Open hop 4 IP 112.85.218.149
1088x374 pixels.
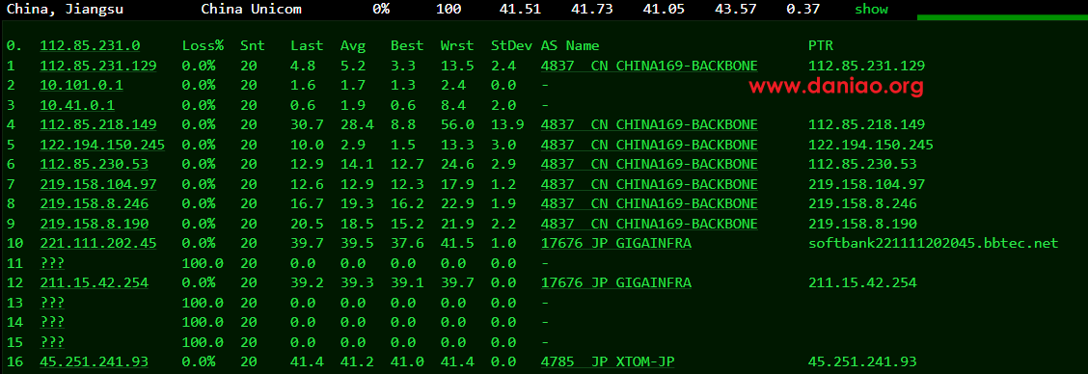(97, 125)
